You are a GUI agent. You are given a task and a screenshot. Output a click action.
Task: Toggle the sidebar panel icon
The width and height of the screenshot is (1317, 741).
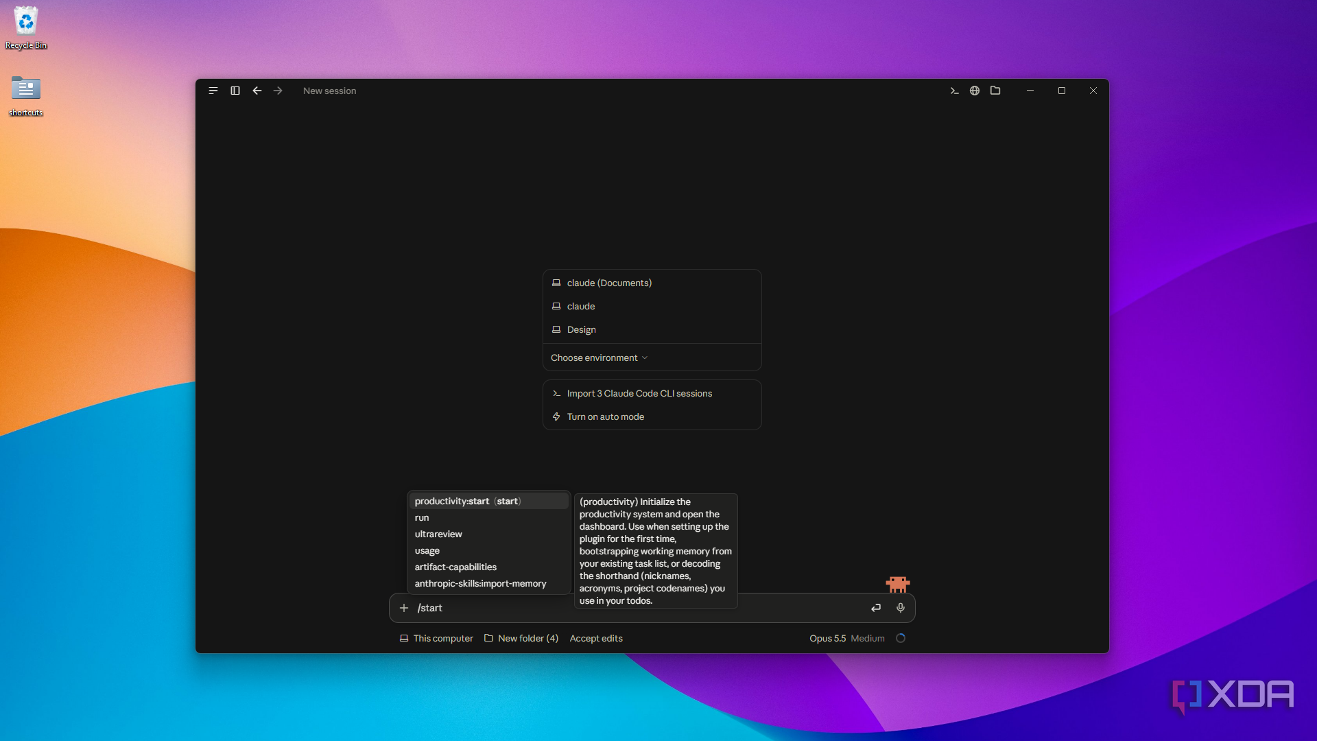(x=235, y=91)
